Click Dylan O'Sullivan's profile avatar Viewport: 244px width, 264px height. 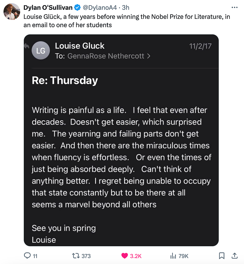click(12, 12)
